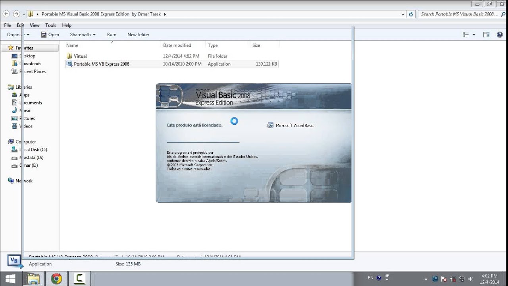Click the Camtasia taskbar icon
508x286 pixels.
tap(79, 278)
